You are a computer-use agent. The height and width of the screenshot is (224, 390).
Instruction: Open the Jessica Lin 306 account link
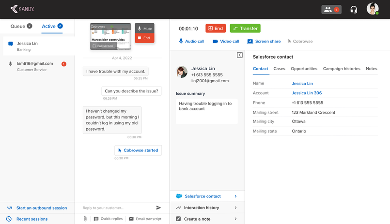tap(307, 93)
